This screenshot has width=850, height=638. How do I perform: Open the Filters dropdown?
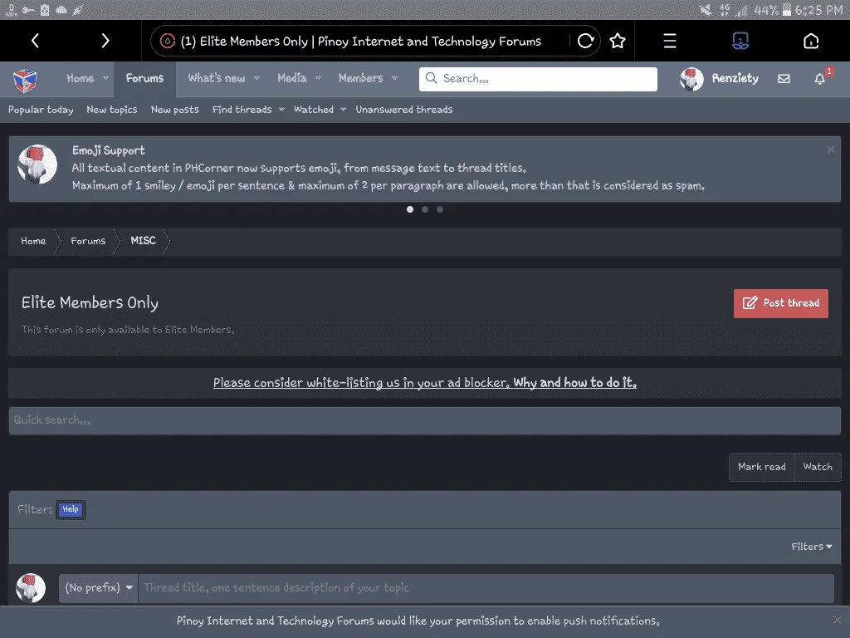coord(812,547)
